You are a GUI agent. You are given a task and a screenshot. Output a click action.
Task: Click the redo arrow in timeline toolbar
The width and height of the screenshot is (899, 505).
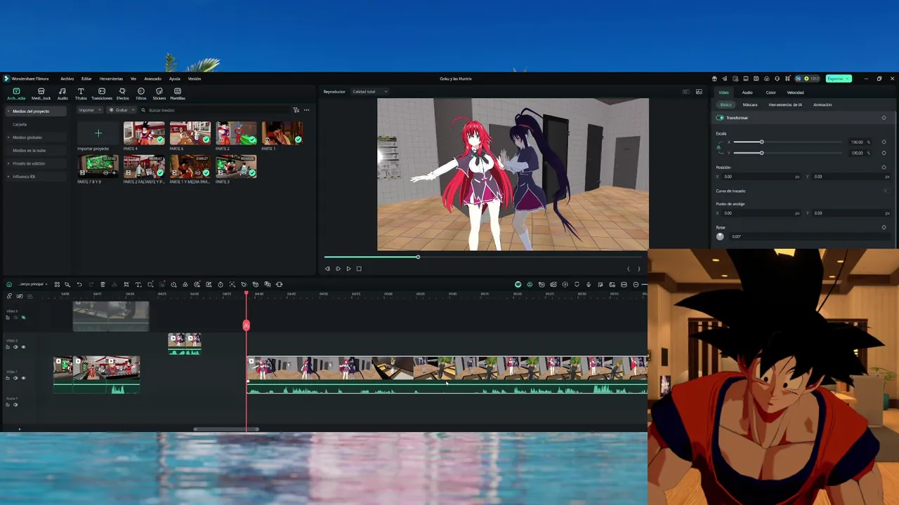pos(91,284)
